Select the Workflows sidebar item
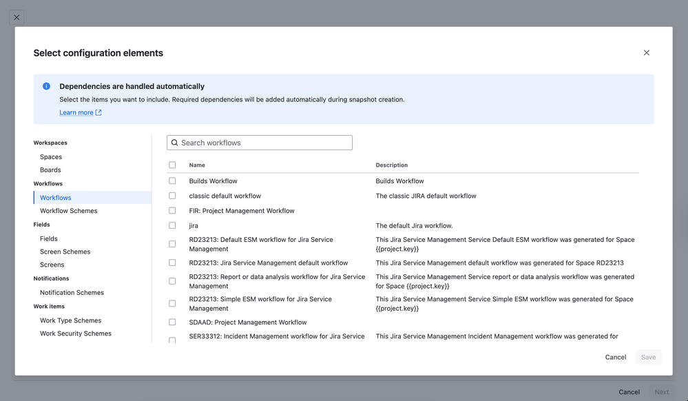Image resolution: width=688 pixels, height=401 pixels. click(92, 198)
